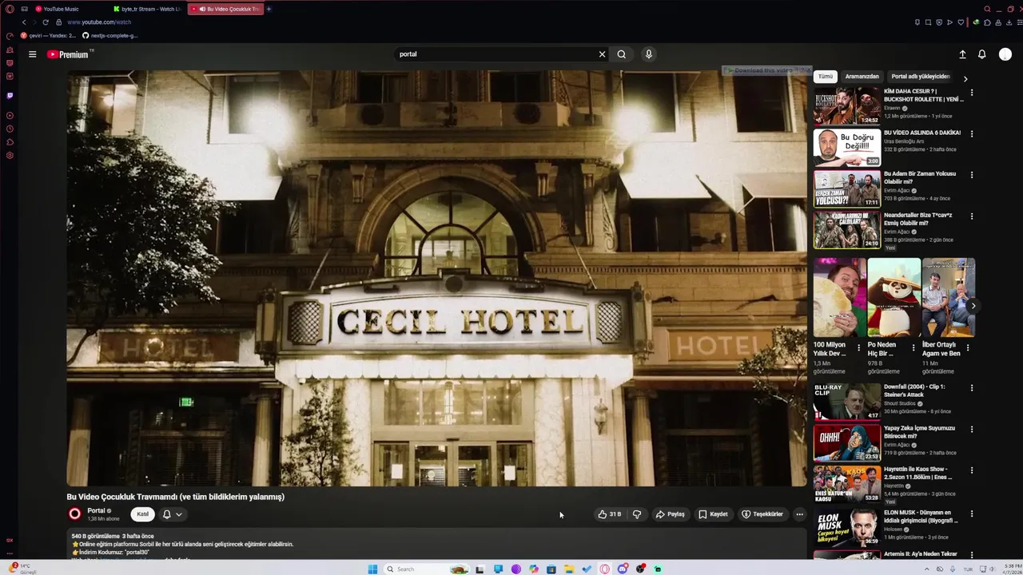Click the Teşekkürler button
The width and height of the screenshot is (1023, 575).
762,514
